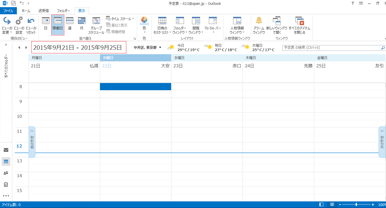This screenshot has height=208, width=386.
Task: Click the zoom slider handle
Action: click(356, 205)
